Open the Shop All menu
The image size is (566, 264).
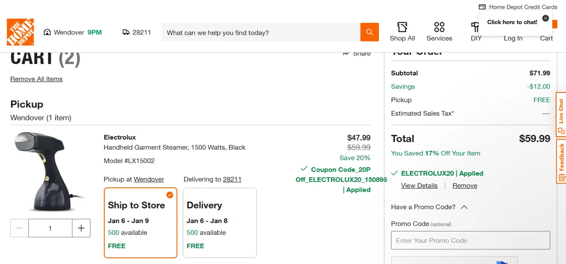click(402, 32)
